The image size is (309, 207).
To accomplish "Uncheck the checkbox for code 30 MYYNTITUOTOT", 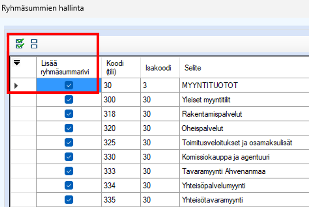I will tap(69, 86).
